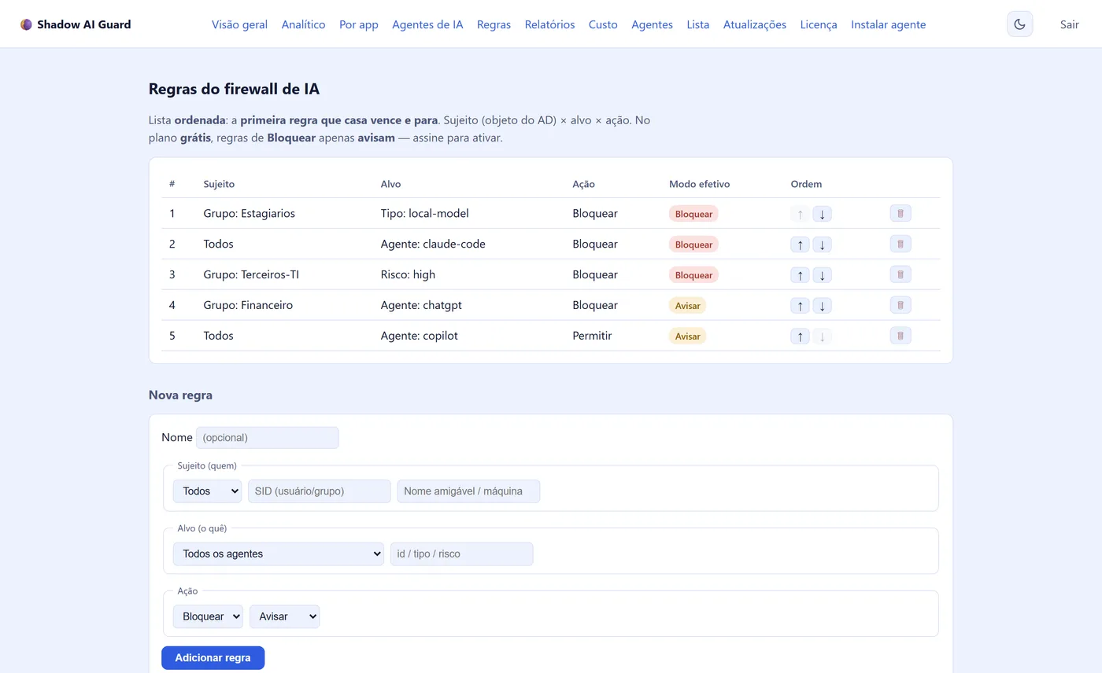Image resolution: width=1102 pixels, height=673 pixels.
Task: Click the 'Ordem' column header
Action: [806, 184]
